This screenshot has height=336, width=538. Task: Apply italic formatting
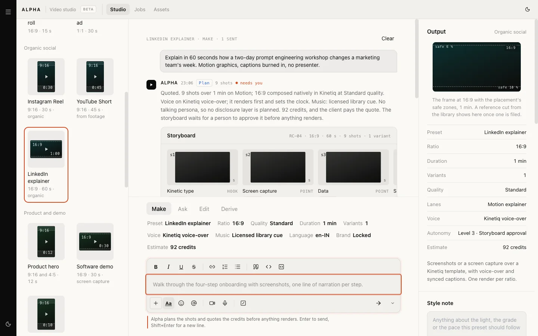[168, 267]
